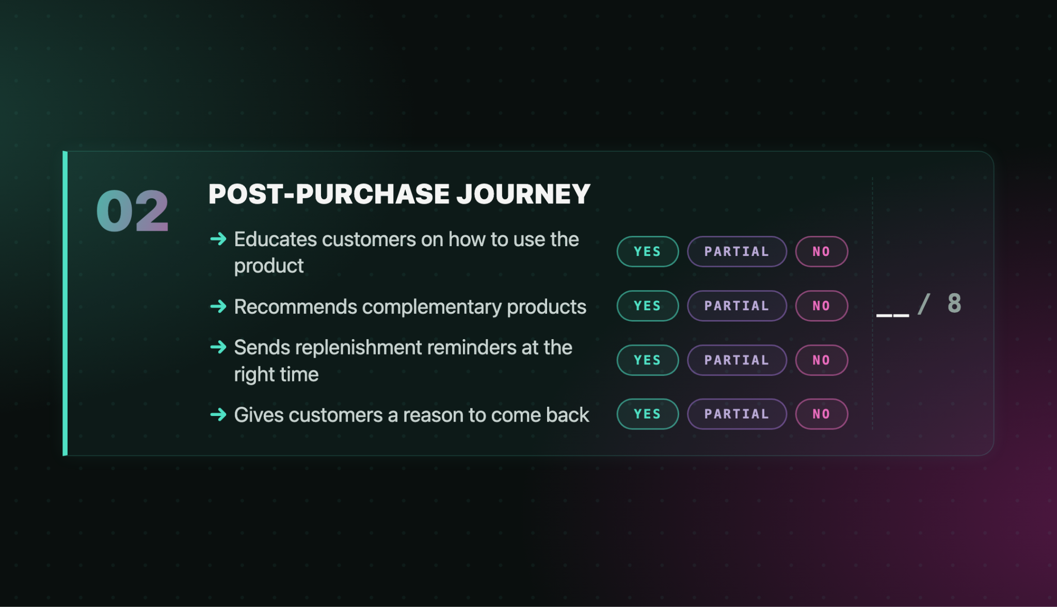
Task: Select YES for educates customers on product use
Action: 647,251
